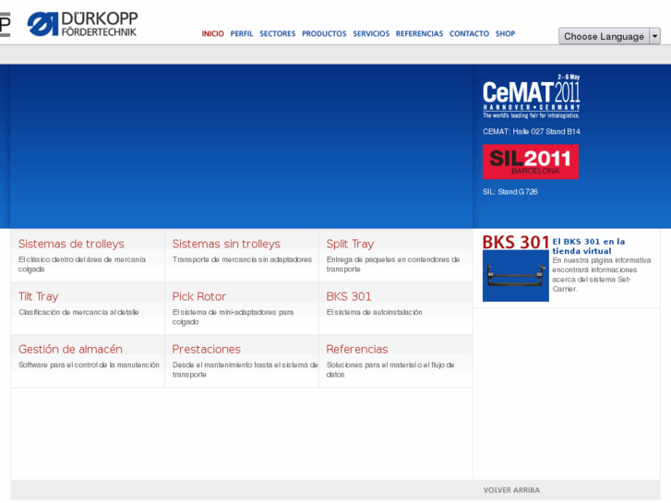
Task: Click the CEMAT Halle 027 Stand B14 text
Action: (532, 132)
